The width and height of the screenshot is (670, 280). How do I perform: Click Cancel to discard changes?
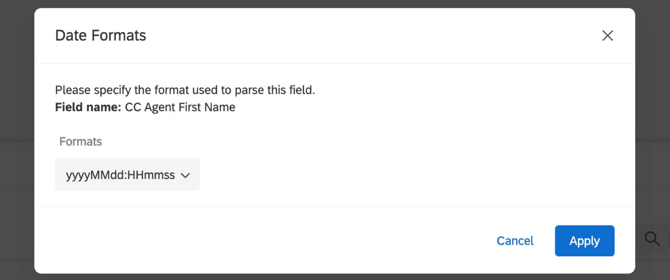[515, 241]
